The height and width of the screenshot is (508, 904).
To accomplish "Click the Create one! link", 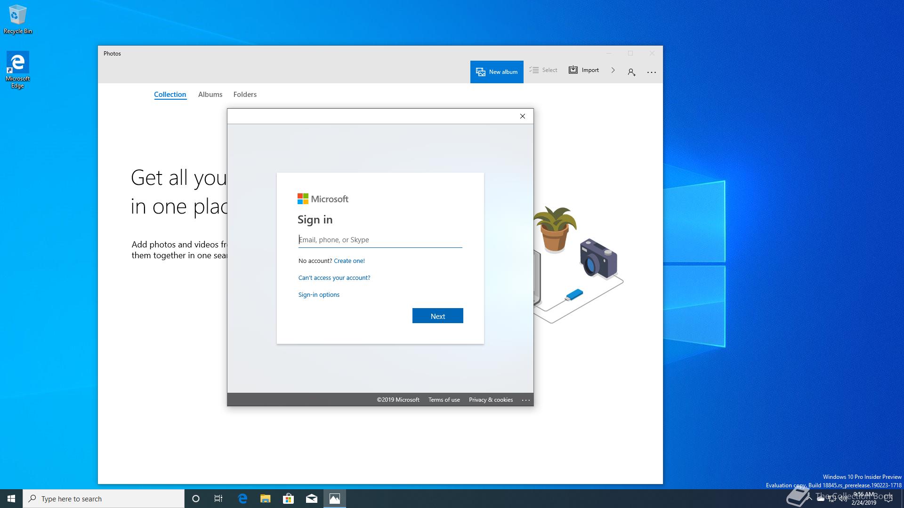I will coord(349,261).
